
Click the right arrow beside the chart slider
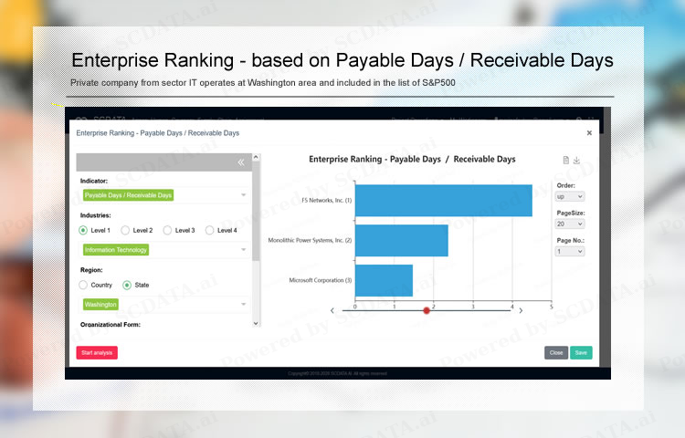coord(521,311)
